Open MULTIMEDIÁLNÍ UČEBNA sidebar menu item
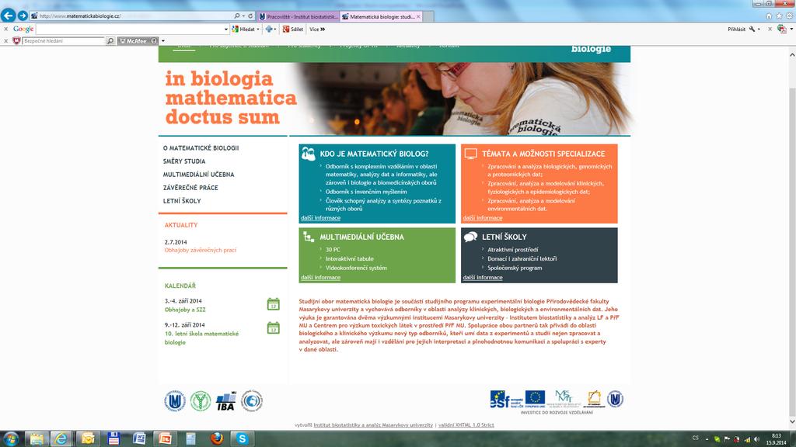This screenshot has height=447, width=796. [198, 175]
